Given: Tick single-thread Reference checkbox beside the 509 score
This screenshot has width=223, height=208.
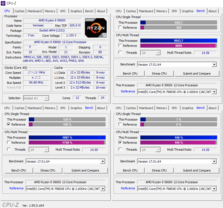Looking at the screenshot, I should [120, 27].
